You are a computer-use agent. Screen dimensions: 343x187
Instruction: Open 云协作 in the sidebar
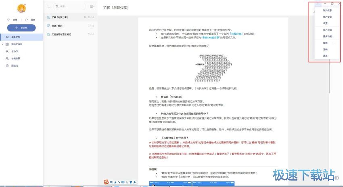pyautogui.click(x=21, y=51)
